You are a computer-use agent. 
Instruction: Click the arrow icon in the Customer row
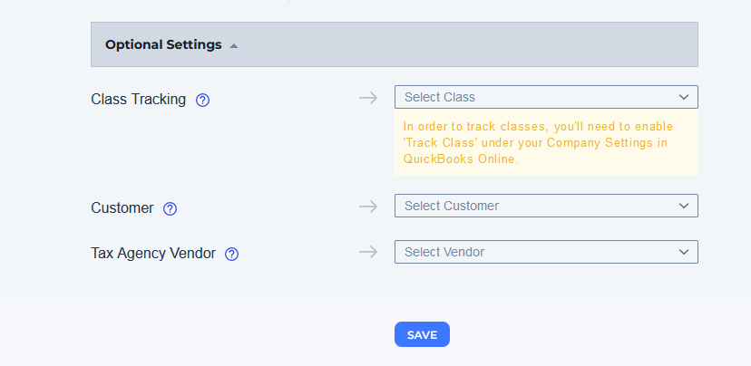368,207
